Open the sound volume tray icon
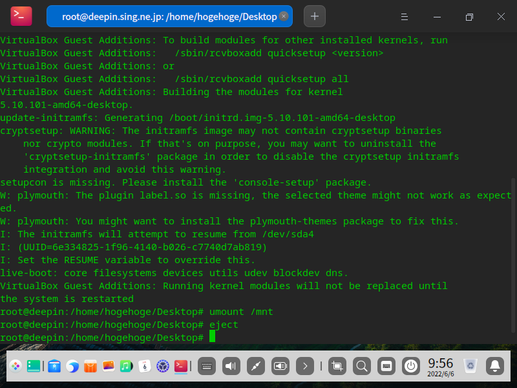 (231, 366)
